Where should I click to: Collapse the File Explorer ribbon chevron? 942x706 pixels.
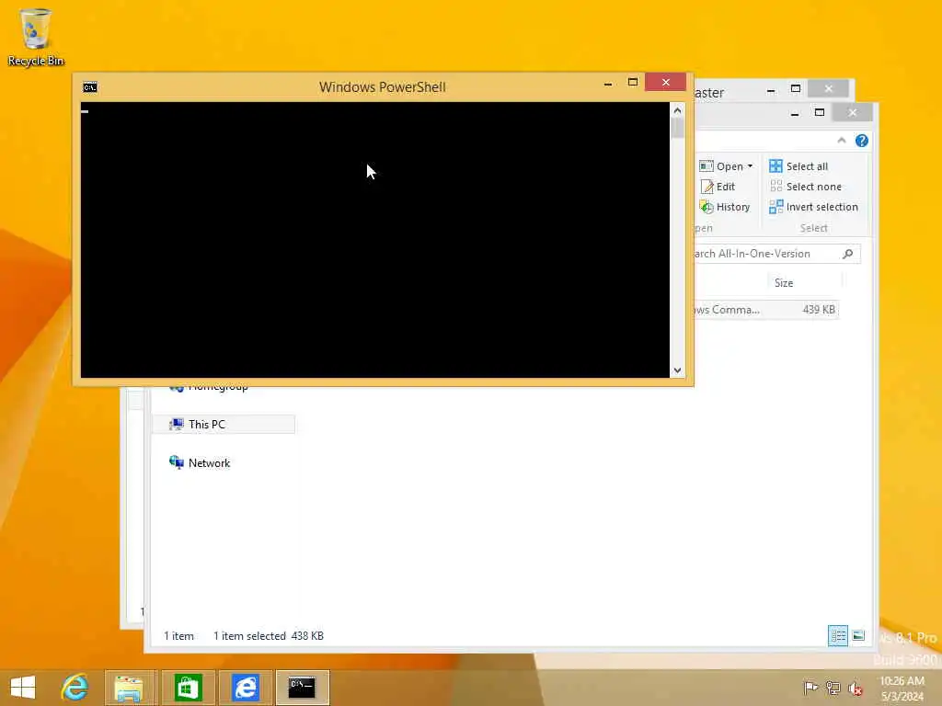842,141
